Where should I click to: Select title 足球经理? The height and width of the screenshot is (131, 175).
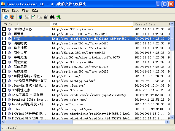(x=20, y=71)
